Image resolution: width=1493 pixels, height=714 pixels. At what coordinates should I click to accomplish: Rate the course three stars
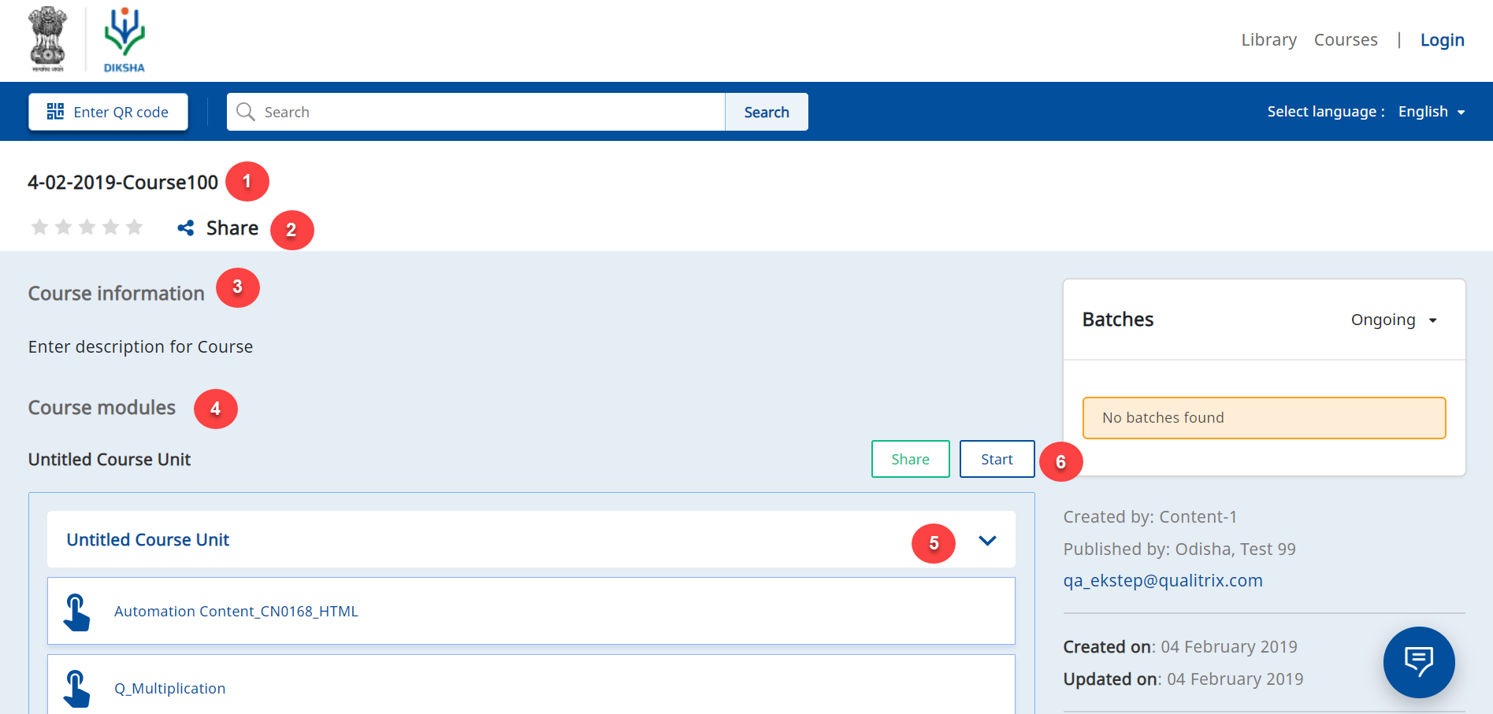pos(87,228)
